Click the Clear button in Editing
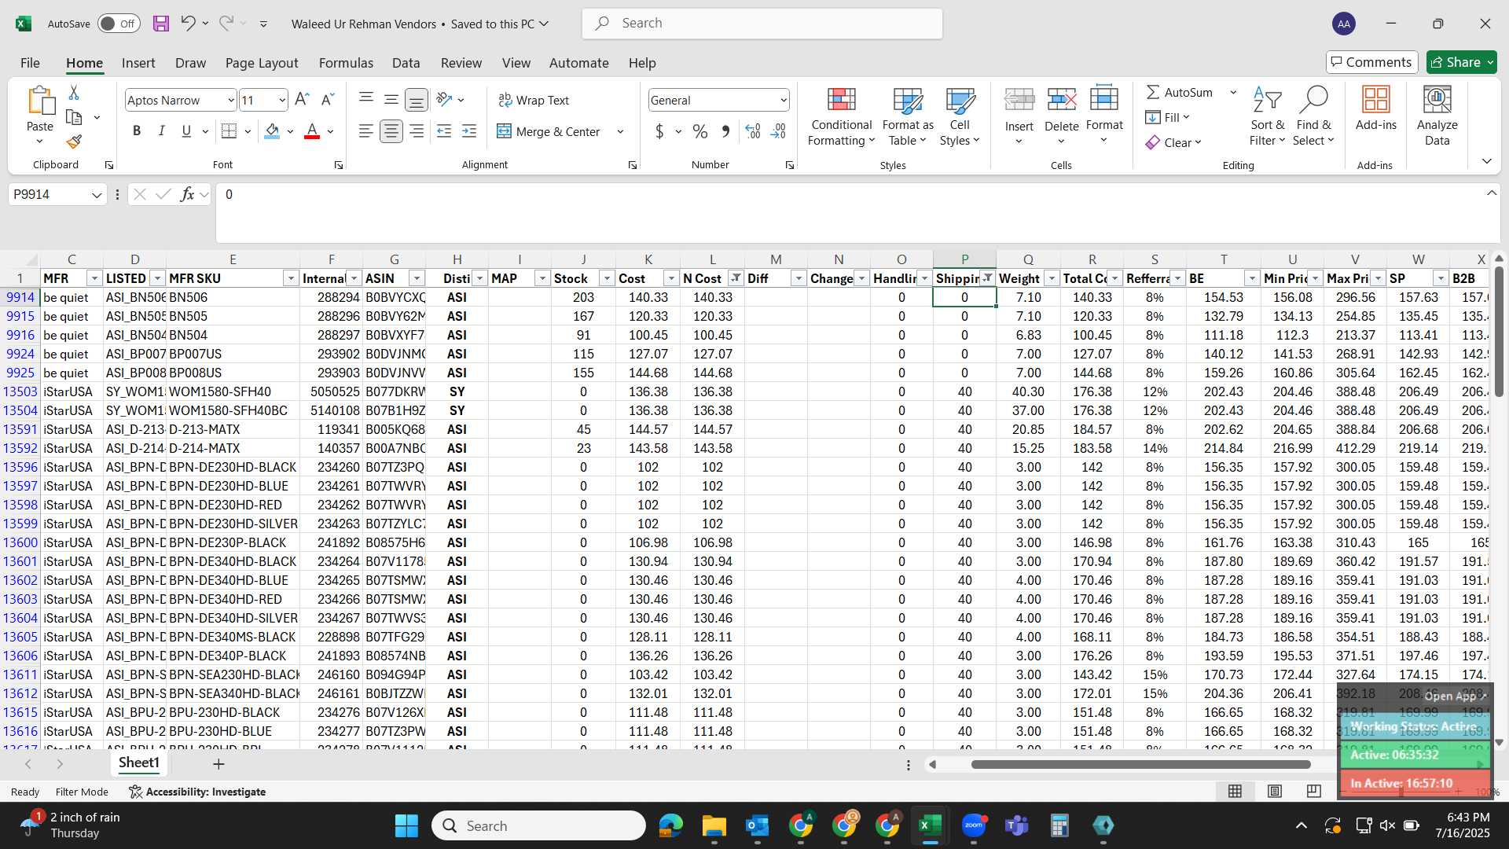1509x849 pixels. (1173, 142)
